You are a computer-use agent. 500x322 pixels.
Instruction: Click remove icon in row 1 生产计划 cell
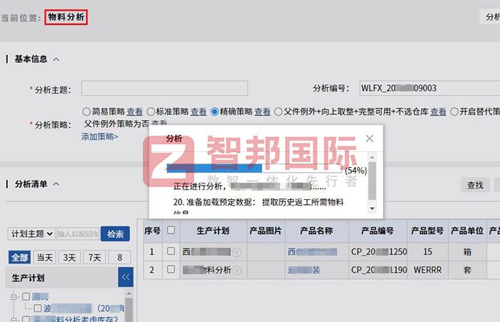click(x=236, y=252)
